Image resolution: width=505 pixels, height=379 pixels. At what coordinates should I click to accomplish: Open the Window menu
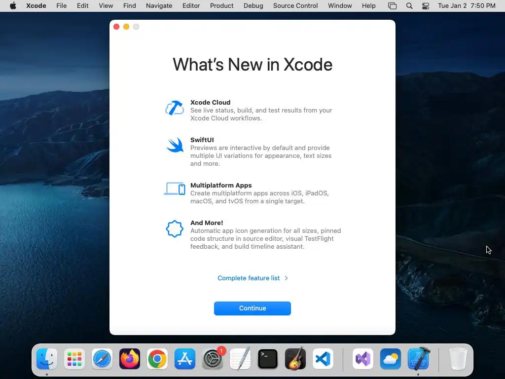click(x=340, y=6)
